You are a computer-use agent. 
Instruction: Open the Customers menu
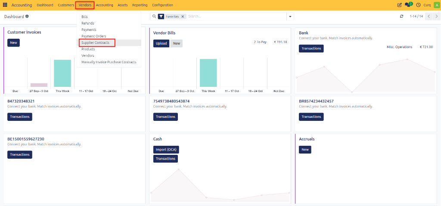[x=66, y=5]
